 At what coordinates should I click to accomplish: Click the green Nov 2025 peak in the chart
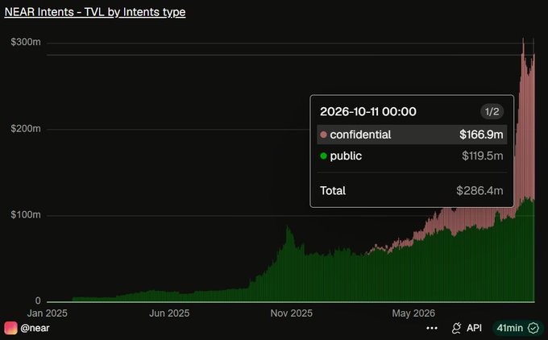click(x=288, y=229)
